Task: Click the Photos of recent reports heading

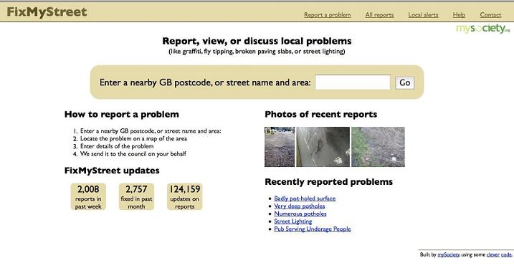Action: 321,115
